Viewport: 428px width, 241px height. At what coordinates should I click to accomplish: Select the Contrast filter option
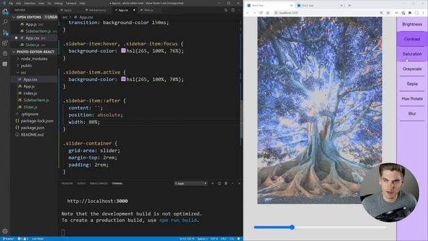coord(412,39)
